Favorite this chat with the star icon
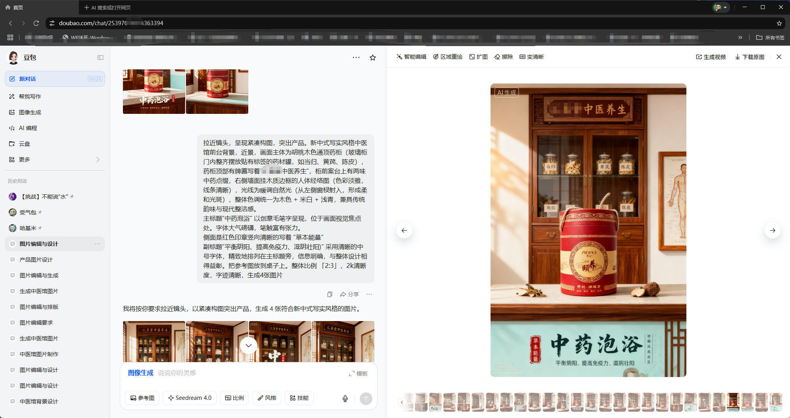Screen dimensions: 790x418 373,58
